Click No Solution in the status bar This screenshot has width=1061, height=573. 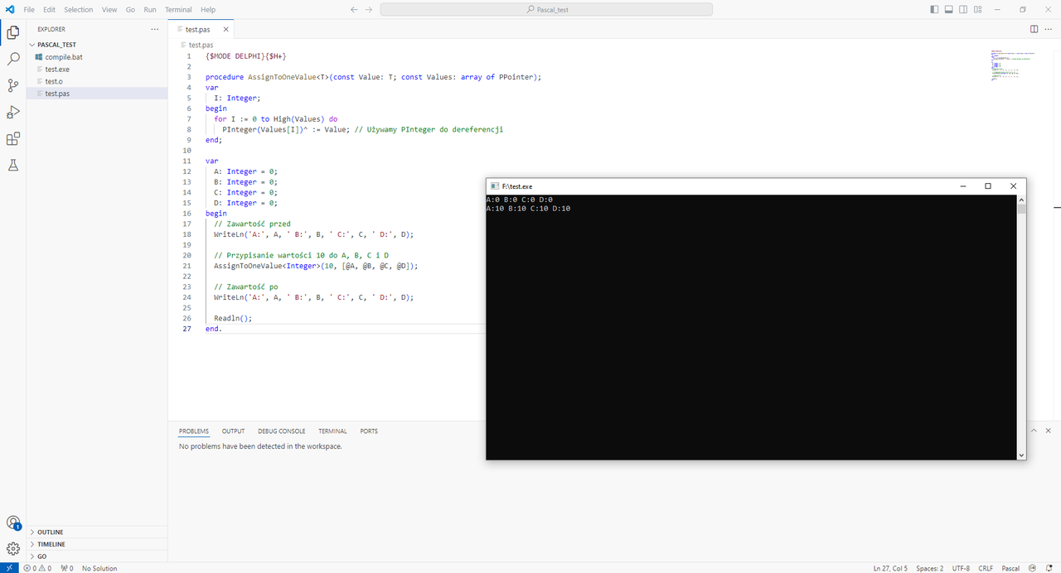pos(99,568)
